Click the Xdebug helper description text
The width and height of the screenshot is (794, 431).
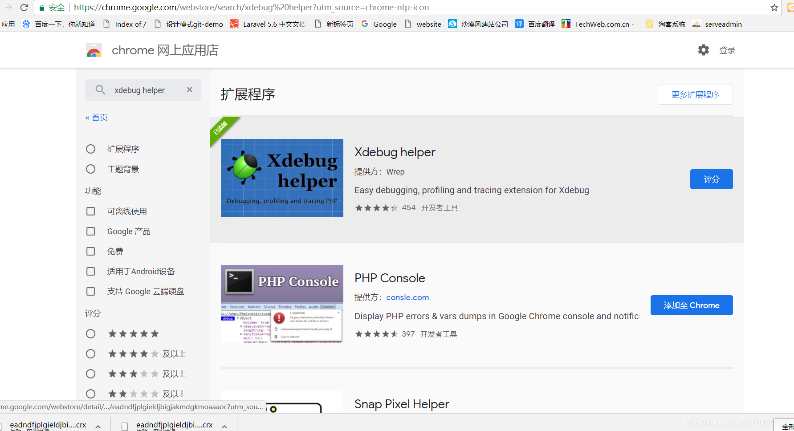[472, 190]
